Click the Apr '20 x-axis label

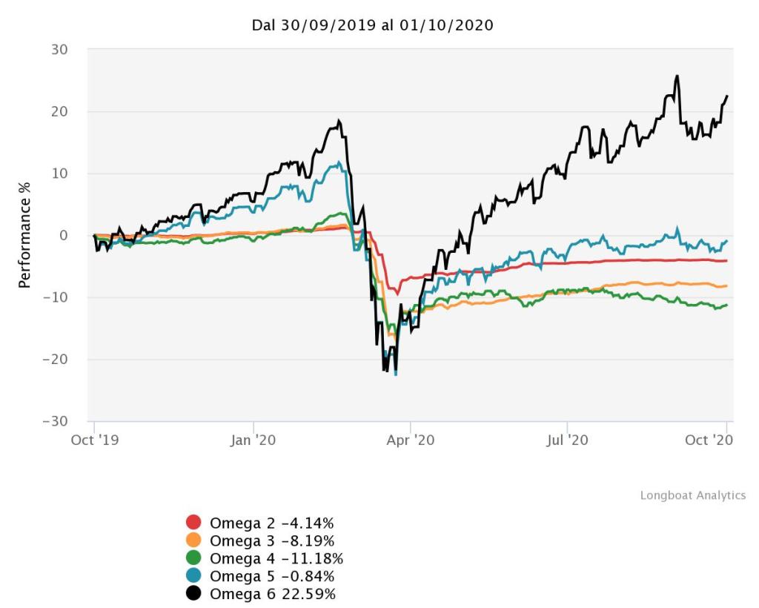pyautogui.click(x=411, y=439)
